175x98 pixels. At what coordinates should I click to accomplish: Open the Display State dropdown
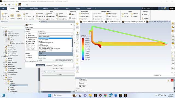point(47,61)
